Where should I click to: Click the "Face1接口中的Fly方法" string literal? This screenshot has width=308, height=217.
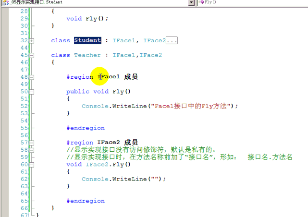191,106
